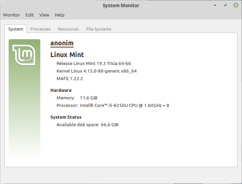Minimize the System Monitor window
The image size is (242, 184).
click(x=215, y=5)
